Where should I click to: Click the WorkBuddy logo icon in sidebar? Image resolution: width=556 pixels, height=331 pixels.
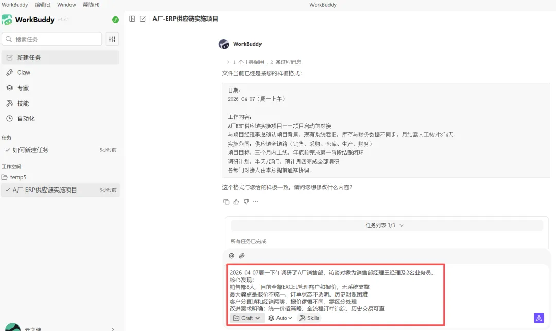7,20
